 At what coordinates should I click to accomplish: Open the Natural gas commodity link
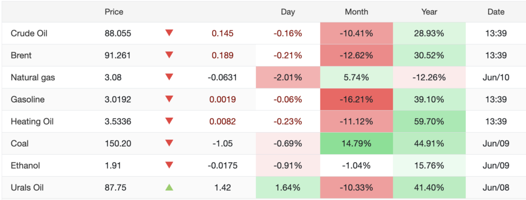33,78
